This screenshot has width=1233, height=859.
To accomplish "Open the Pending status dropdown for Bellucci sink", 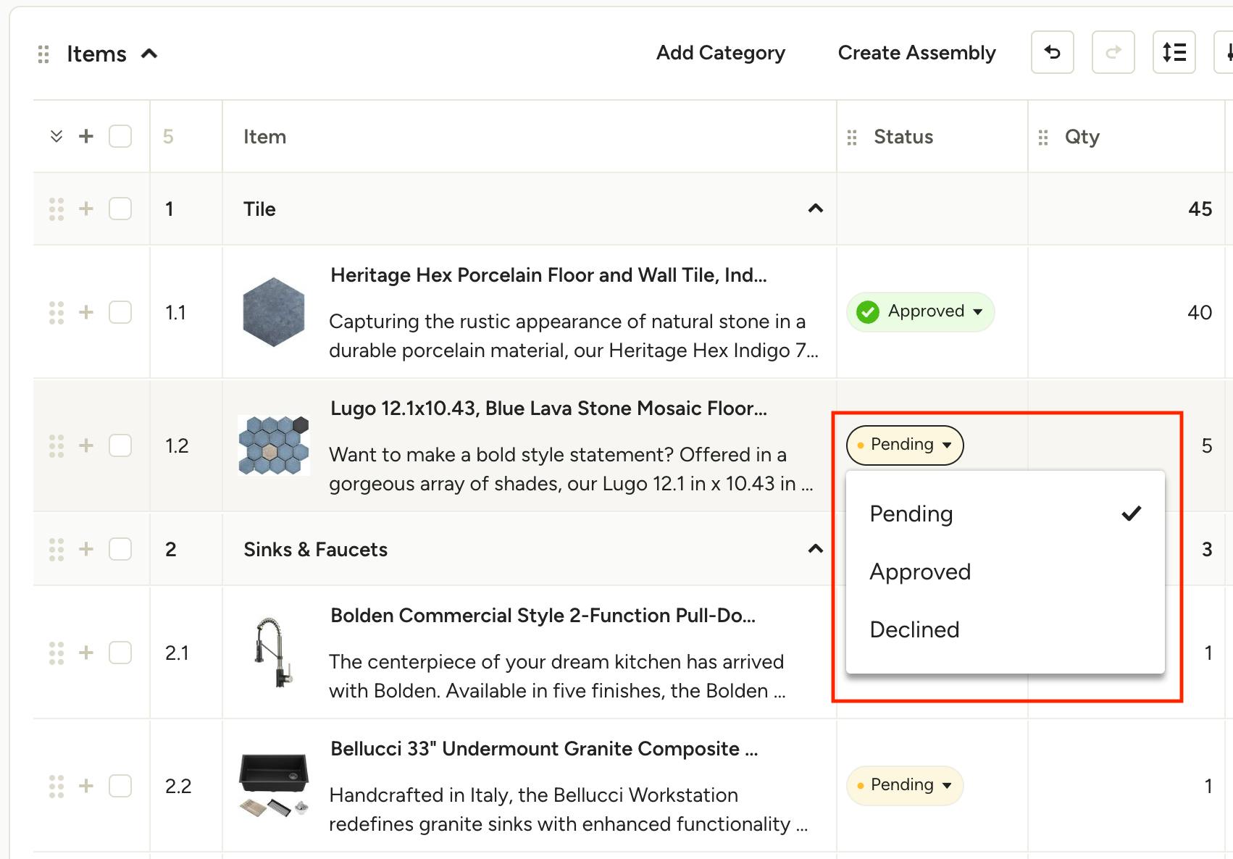I will [904, 785].
